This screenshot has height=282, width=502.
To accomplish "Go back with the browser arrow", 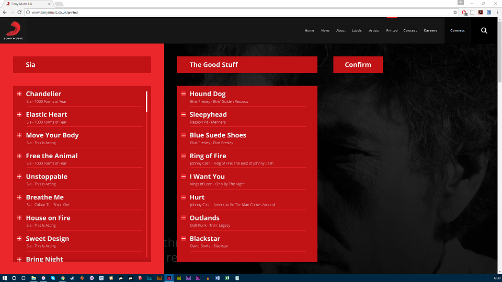I will tap(5, 13).
